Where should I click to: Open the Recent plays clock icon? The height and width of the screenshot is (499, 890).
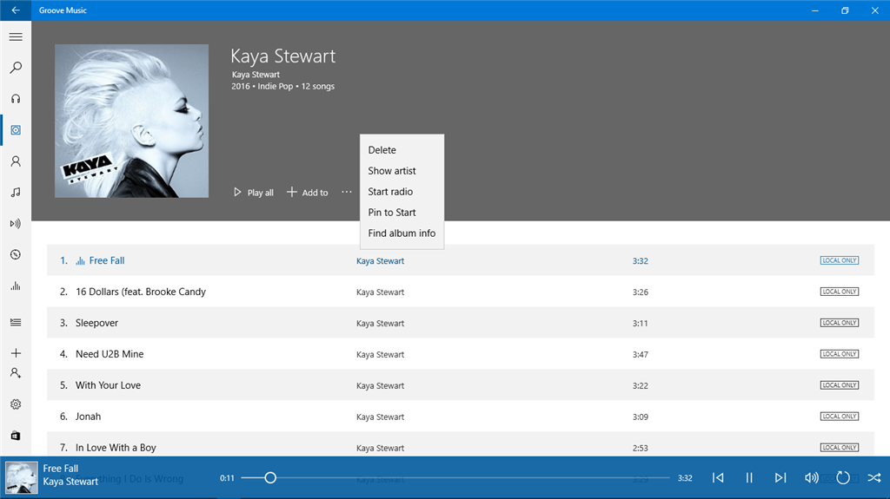16,254
